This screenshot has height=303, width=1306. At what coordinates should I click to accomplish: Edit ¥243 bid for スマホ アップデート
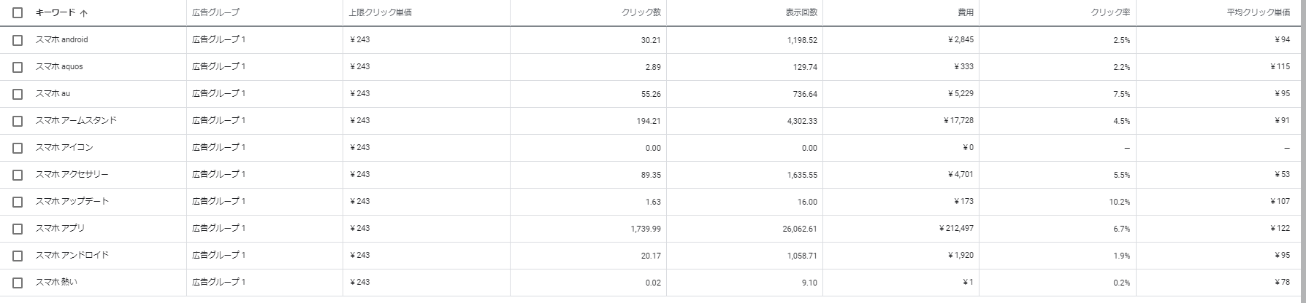(x=360, y=202)
